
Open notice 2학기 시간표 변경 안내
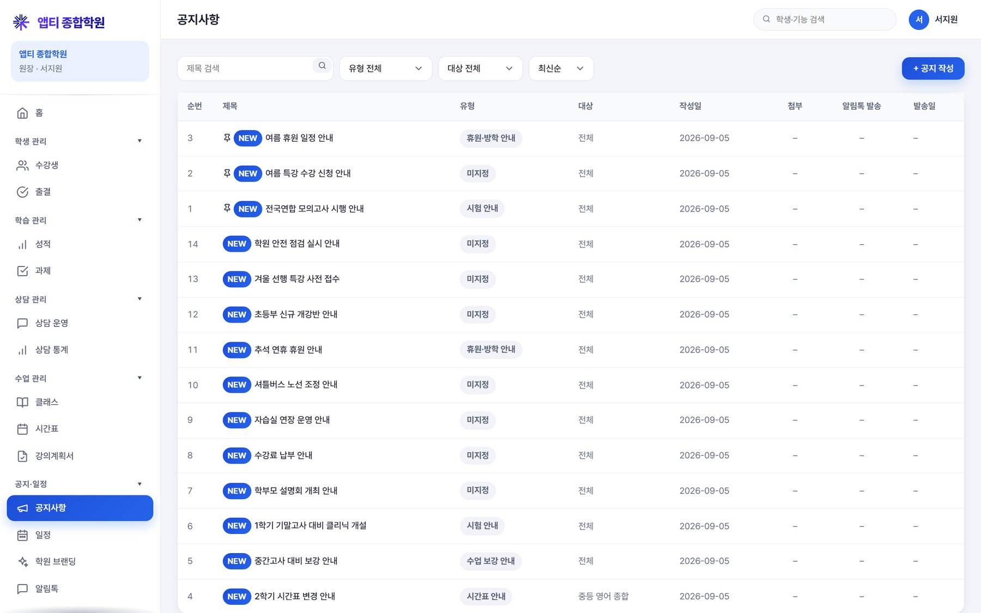click(294, 596)
